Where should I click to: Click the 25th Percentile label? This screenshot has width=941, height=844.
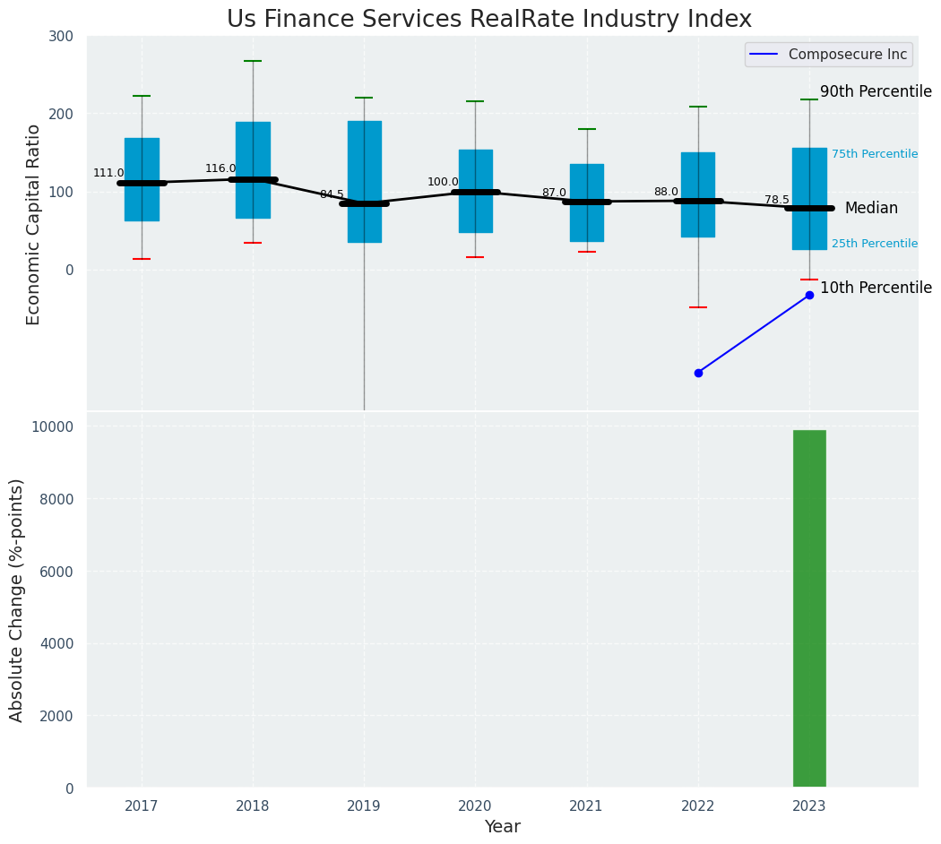874,244
